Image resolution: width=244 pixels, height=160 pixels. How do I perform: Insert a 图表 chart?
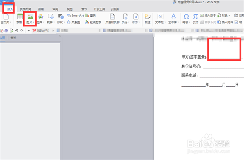[90, 15]
